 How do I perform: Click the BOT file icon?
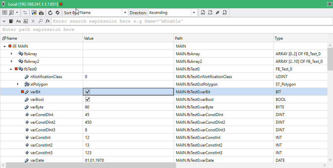coord(225,13)
